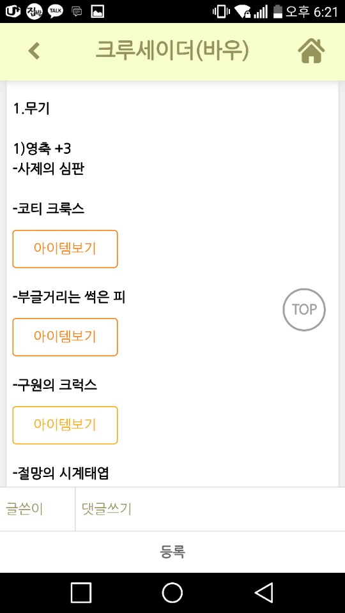Tap the battery indicator in status bar
Image resolution: width=345 pixels, height=613 pixels.
click(x=278, y=11)
